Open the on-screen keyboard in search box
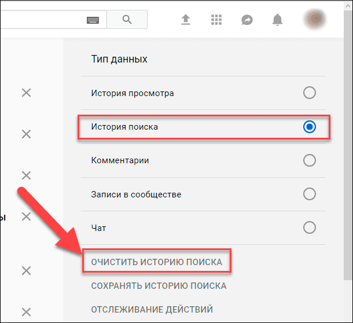 click(x=93, y=20)
